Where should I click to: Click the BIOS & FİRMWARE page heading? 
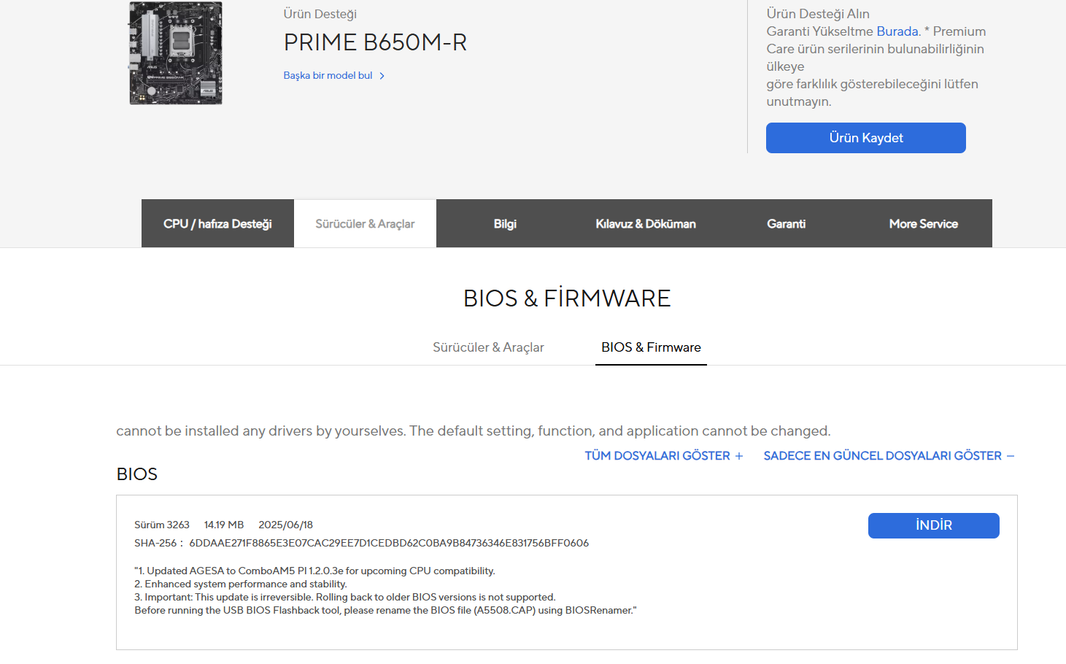[x=567, y=298]
